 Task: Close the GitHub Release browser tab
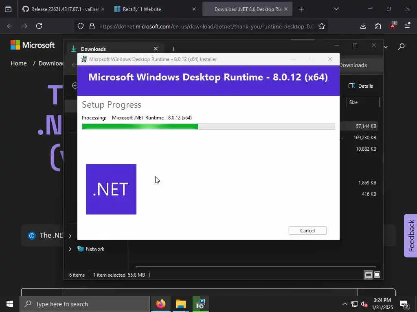pyautogui.click(x=103, y=9)
